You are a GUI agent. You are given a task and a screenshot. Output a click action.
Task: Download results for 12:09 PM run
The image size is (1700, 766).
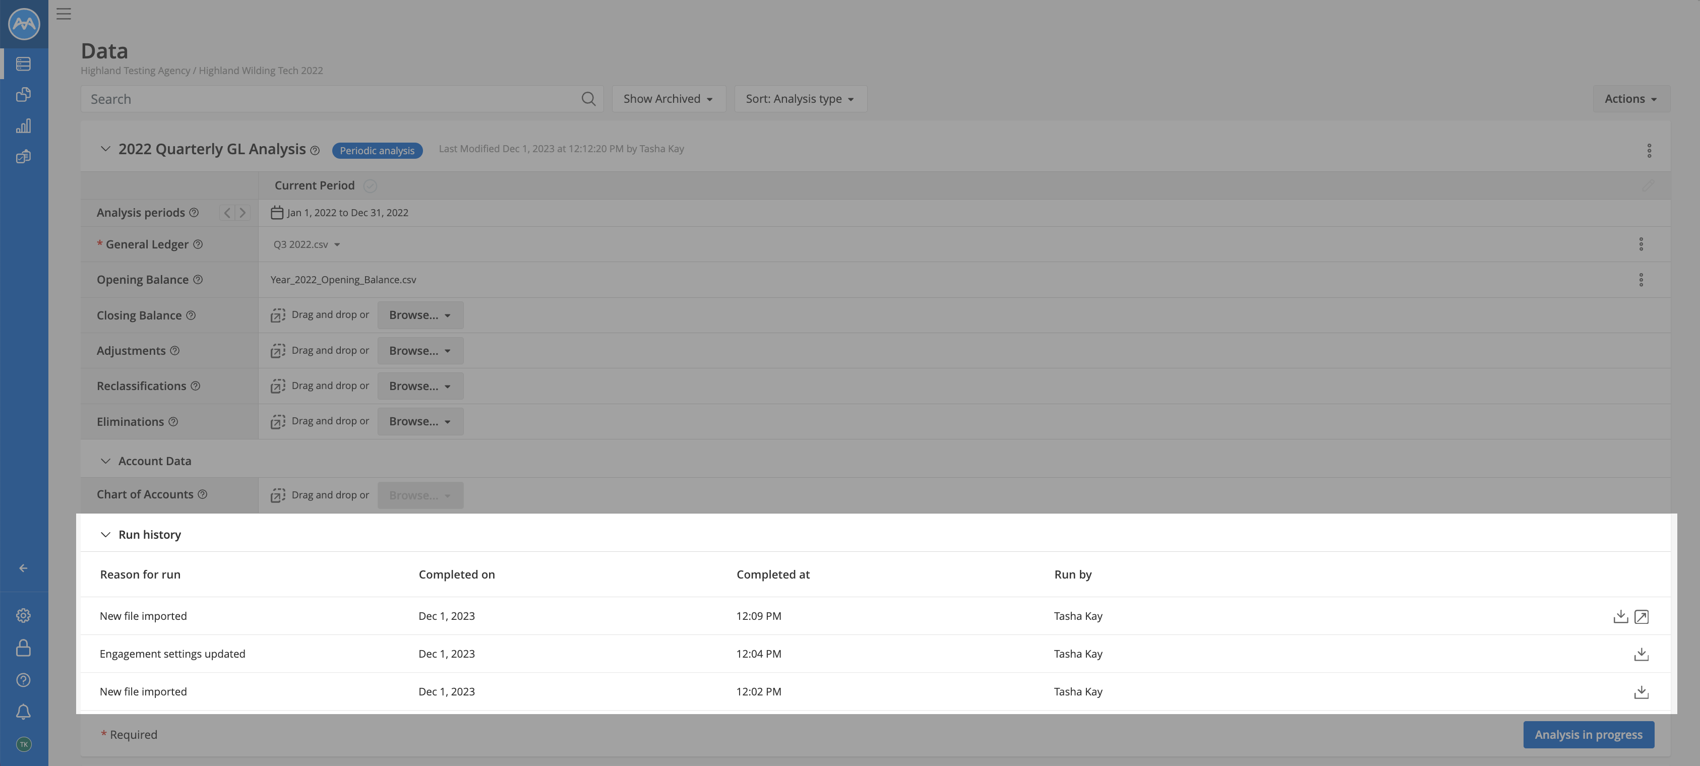click(1620, 616)
